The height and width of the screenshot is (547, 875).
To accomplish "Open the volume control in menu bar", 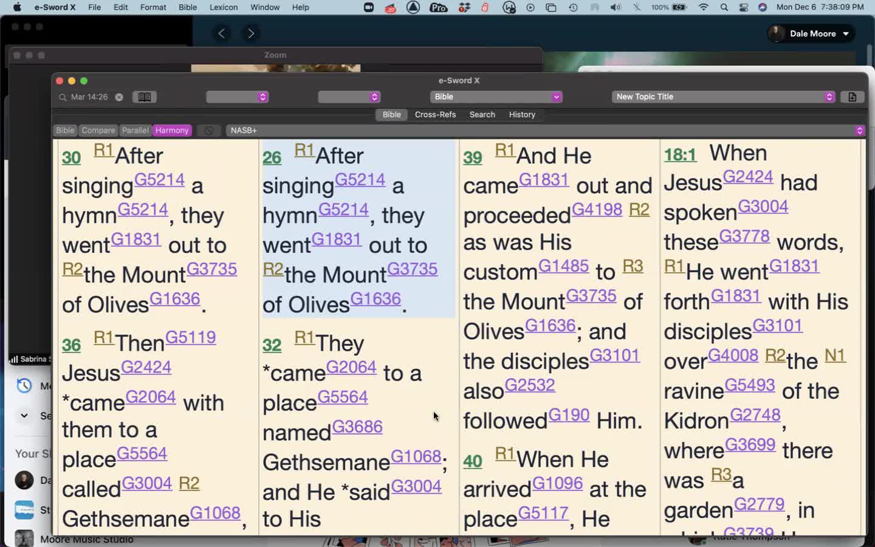I will (x=616, y=7).
